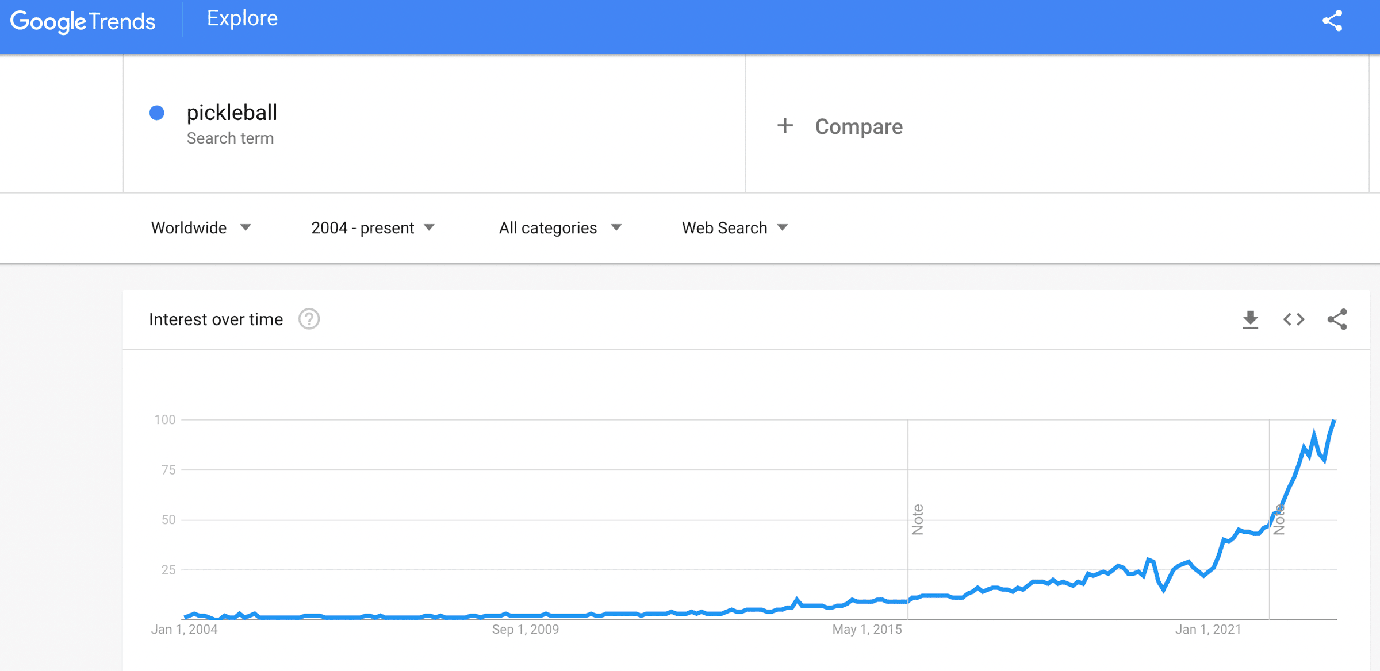Open help for Interest over time

(x=309, y=319)
